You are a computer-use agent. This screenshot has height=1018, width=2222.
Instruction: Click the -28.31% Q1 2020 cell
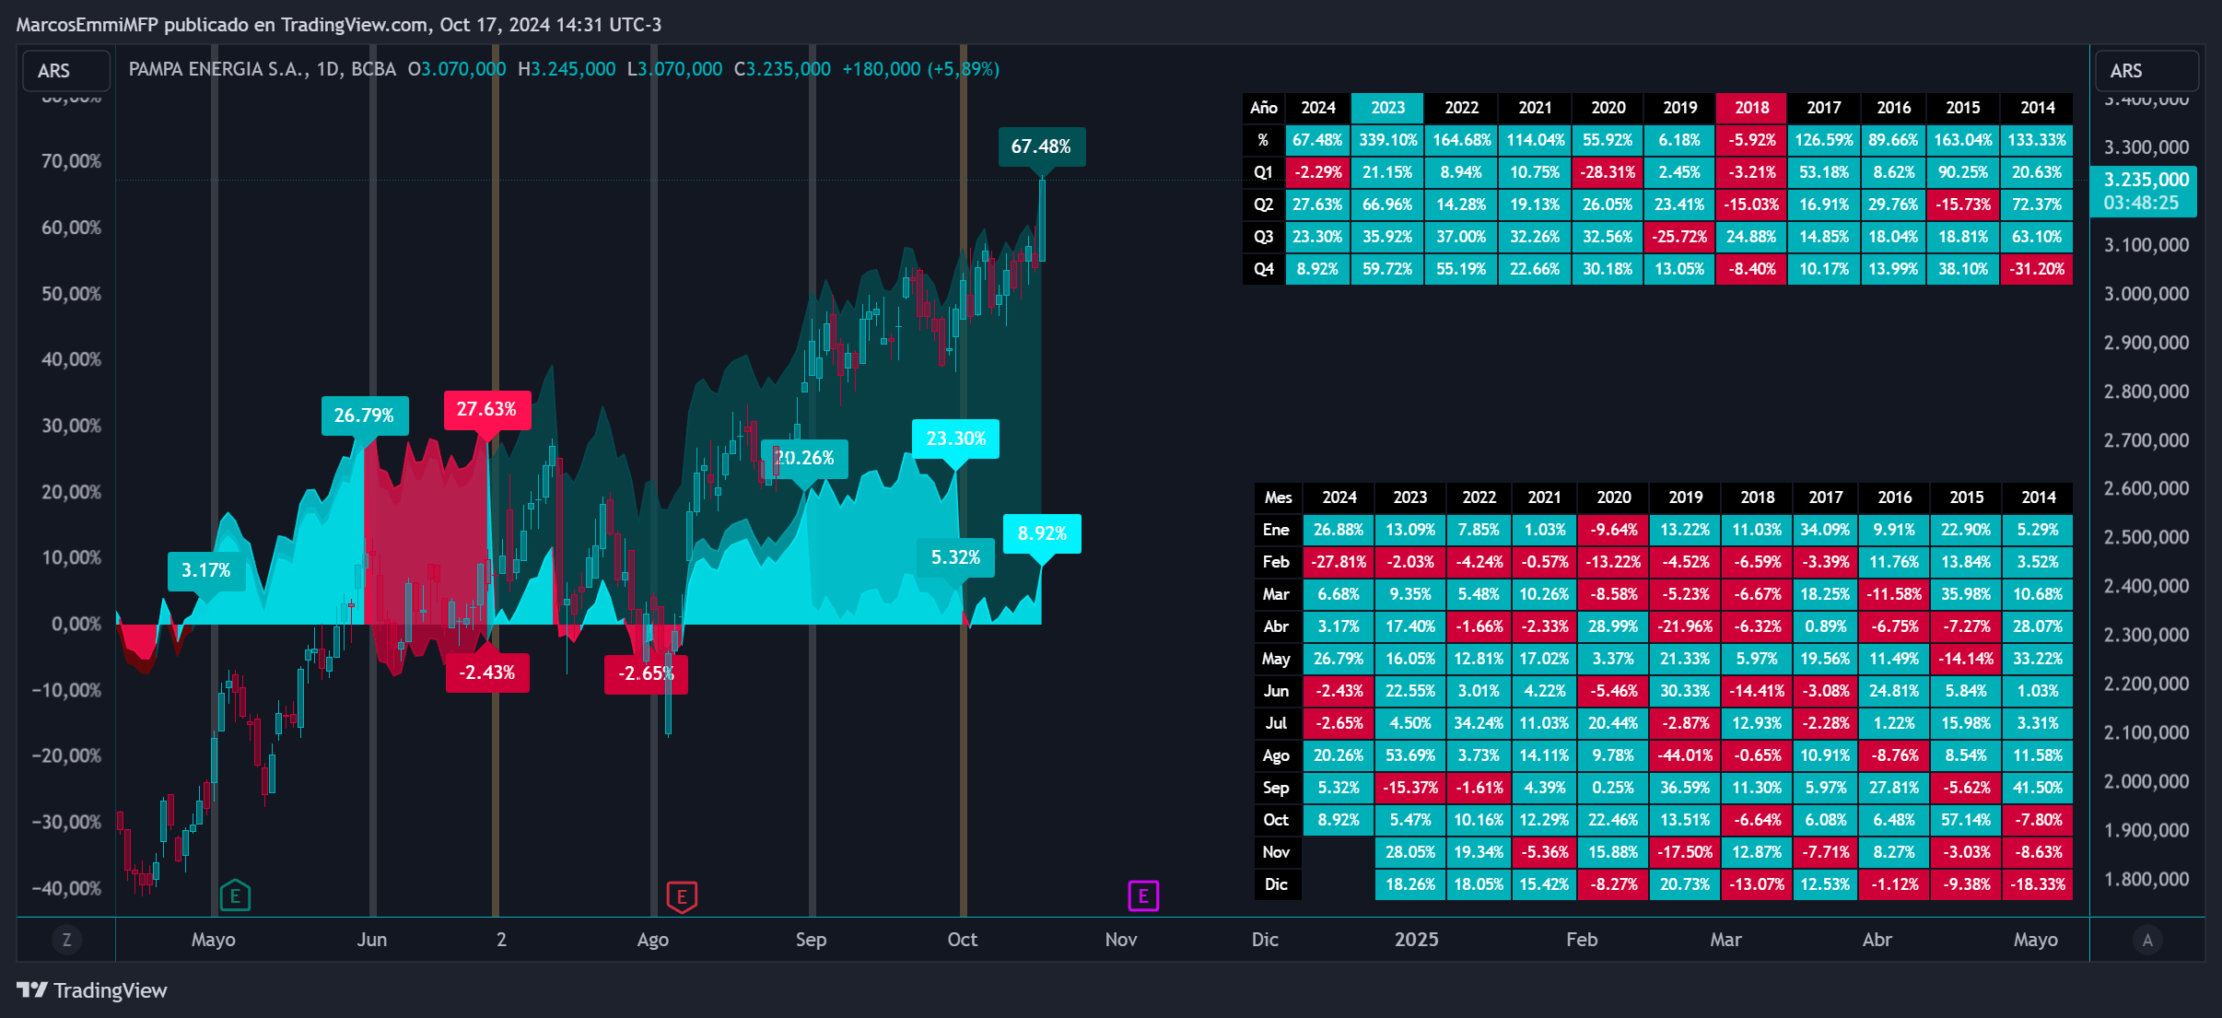[1608, 172]
